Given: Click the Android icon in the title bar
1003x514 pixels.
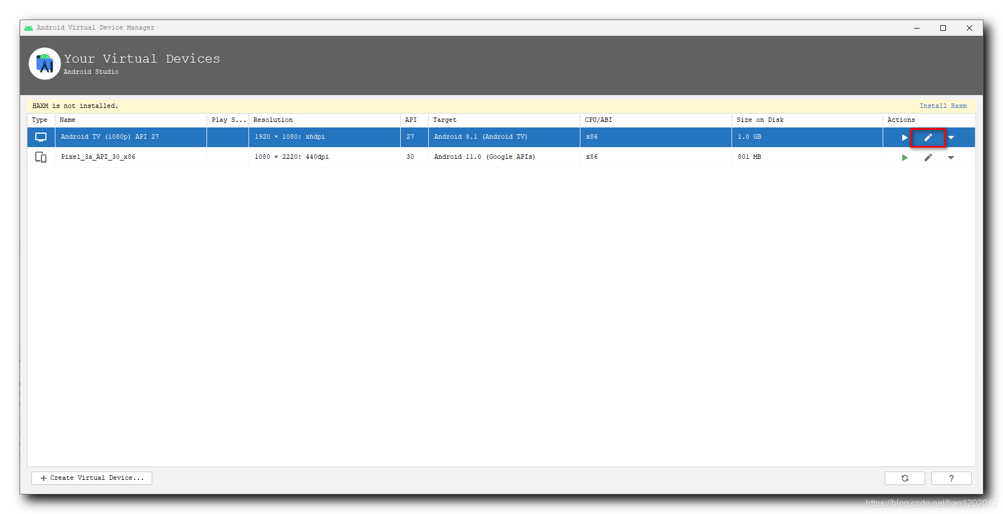Looking at the screenshot, I should click(x=29, y=28).
